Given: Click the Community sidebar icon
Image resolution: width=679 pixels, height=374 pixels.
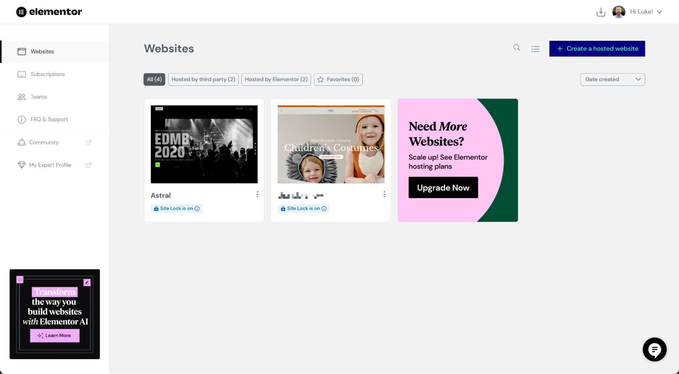Looking at the screenshot, I should (21, 142).
